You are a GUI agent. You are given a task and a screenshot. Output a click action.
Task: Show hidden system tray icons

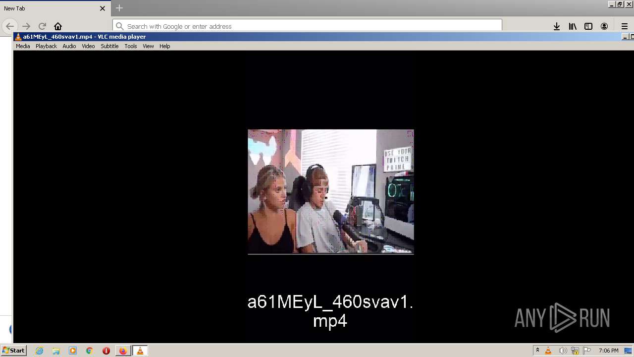[x=537, y=351]
